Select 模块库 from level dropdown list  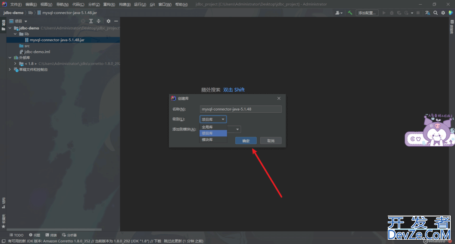click(x=213, y=139)
